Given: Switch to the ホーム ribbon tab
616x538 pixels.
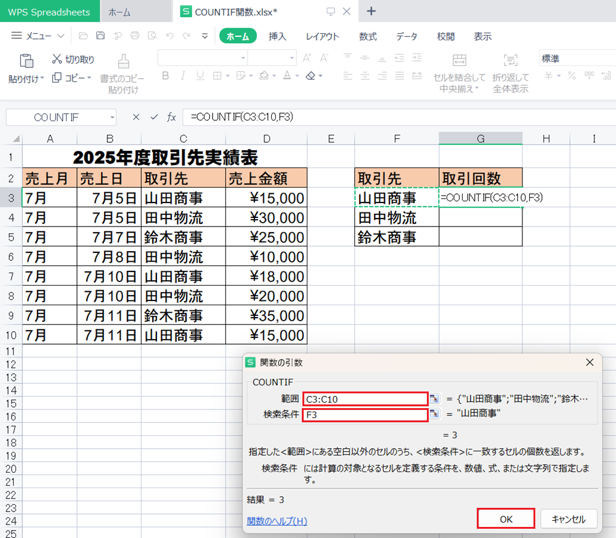Looking at the screenshot, I should 238,36.
